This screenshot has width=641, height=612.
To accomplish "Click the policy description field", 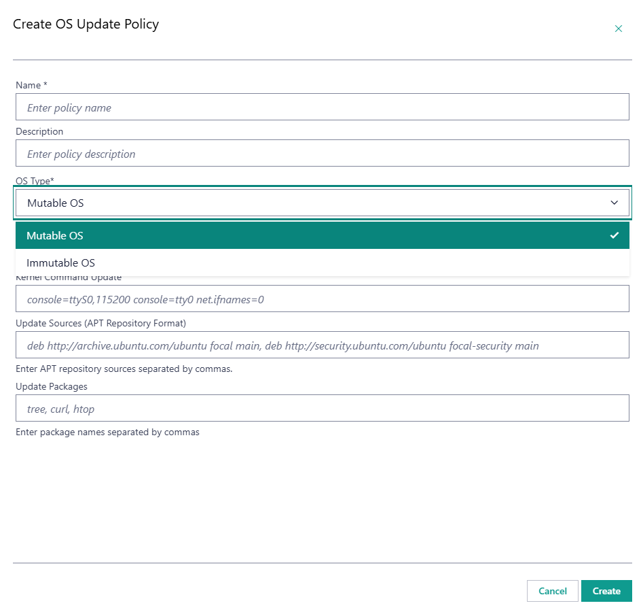I will pyautogui.click(x=322, y=153).
